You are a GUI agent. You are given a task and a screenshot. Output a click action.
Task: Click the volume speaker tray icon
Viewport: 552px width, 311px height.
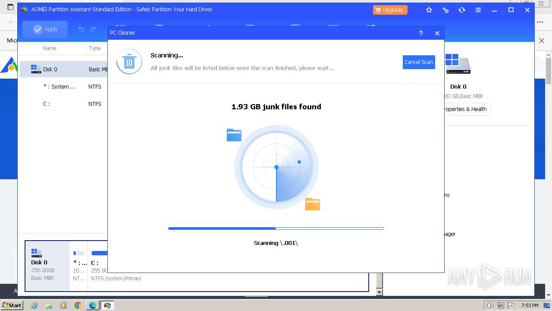490,305
